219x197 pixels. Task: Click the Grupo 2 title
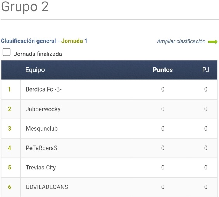[25, 7]
